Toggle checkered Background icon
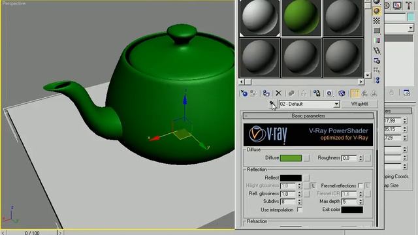This screenshot has width=418, height=235. point(376,21)
